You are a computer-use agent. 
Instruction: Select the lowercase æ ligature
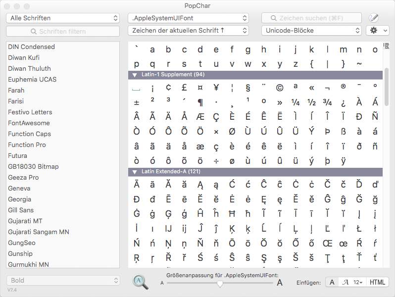click(200, 147)
